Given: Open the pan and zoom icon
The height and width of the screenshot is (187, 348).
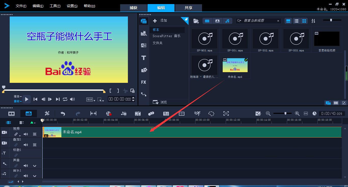Looking at the screenshot, I should 226,114.
